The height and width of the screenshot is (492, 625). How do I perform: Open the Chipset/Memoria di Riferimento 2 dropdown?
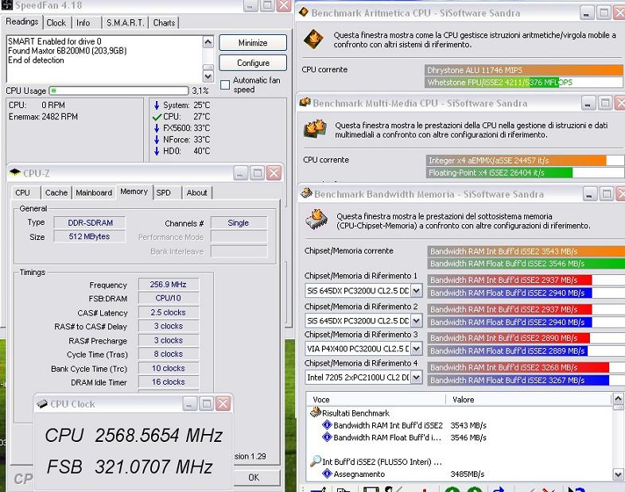pos(416,320)
